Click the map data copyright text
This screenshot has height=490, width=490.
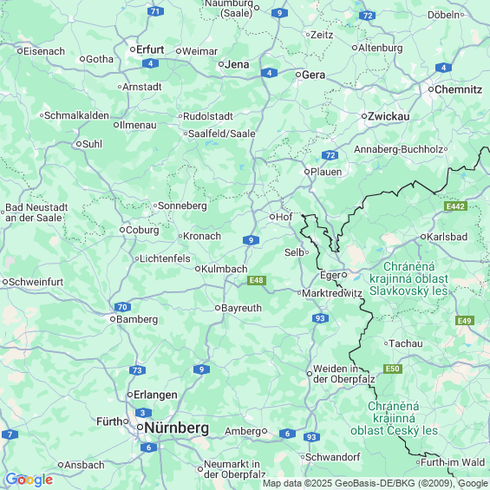coord(376,483)
